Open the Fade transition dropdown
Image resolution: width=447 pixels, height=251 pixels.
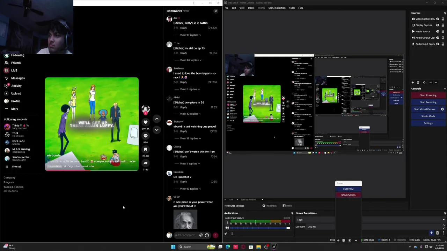(x=371, y=220)
